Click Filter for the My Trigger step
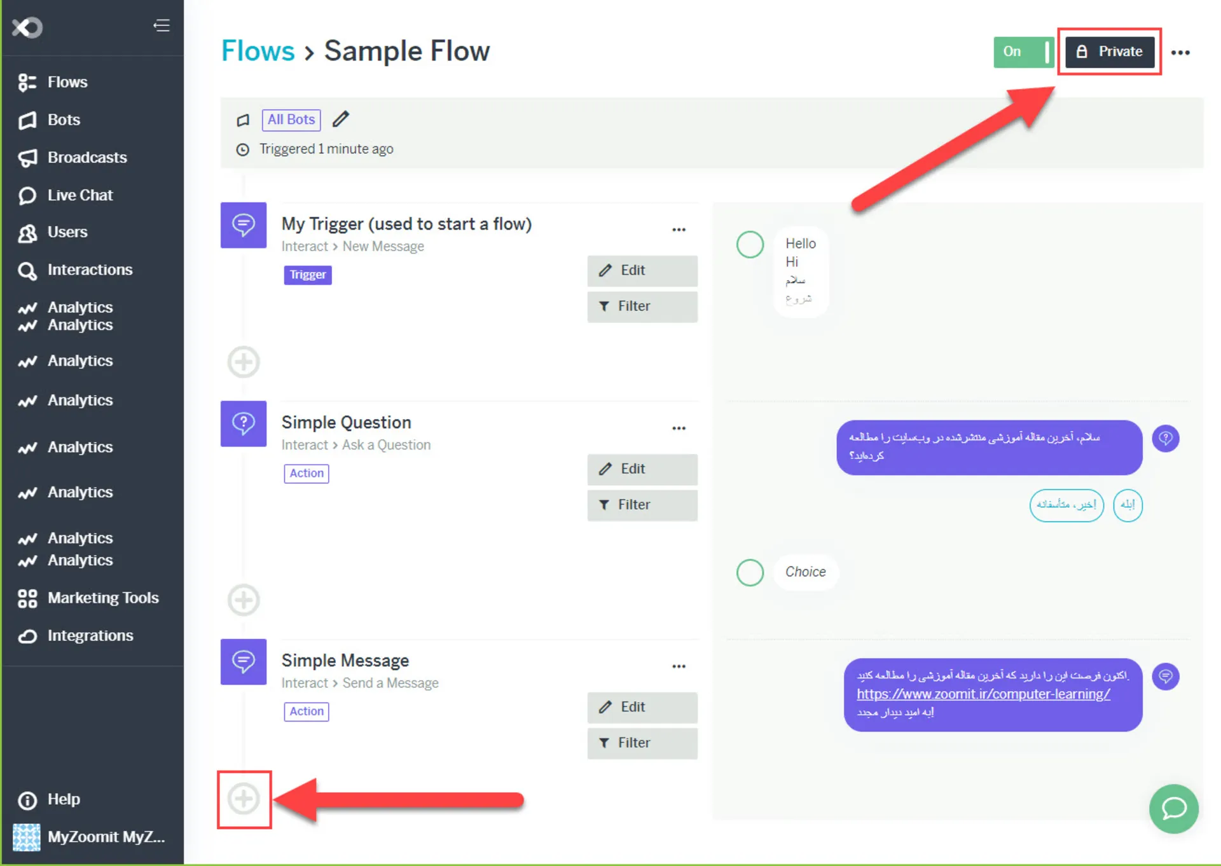The image size is (1221, 866). click(642, 306)
